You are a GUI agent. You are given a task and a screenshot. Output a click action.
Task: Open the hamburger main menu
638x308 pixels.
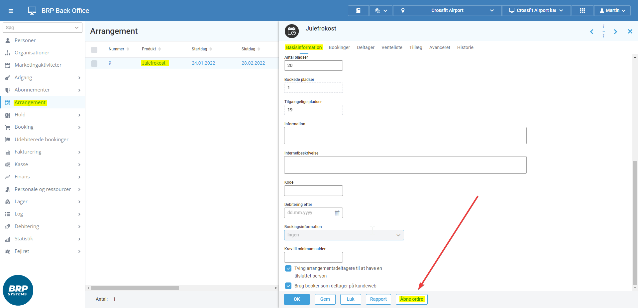(11, 11)
